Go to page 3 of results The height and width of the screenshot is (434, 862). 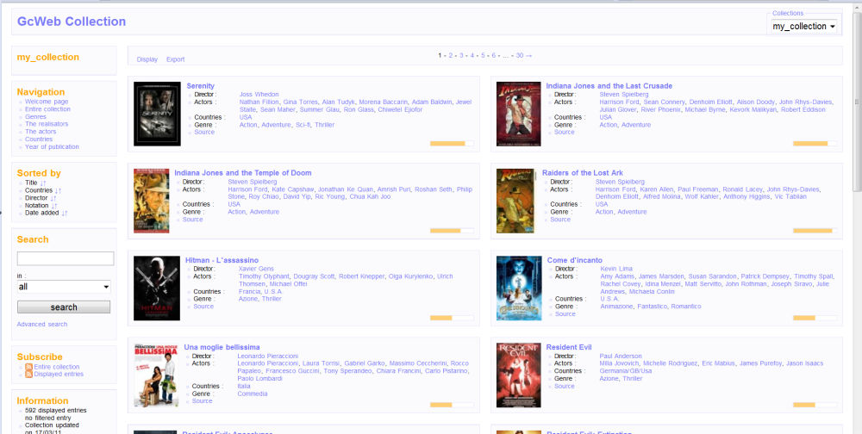point(461,55)
